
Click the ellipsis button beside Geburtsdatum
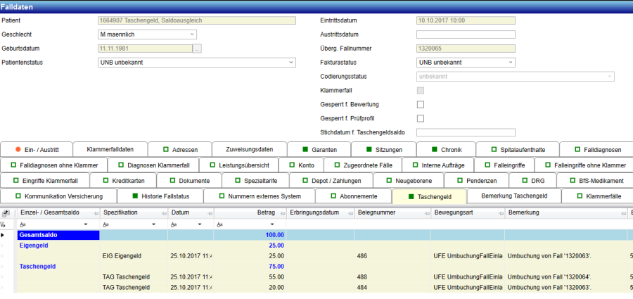(x=197, y=48)
